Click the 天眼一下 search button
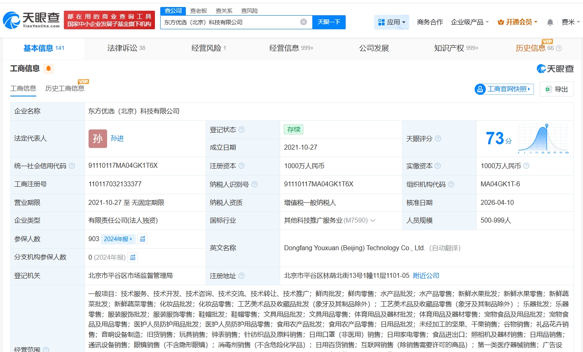The height and width of the screenshot is (352, 583). (328, 22)
